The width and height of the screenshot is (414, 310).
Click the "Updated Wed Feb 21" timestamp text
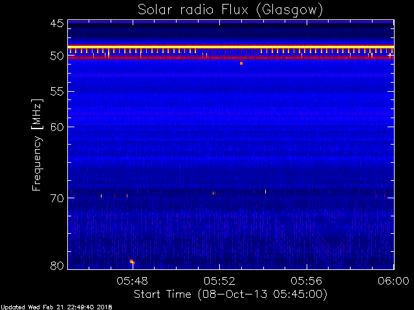[56, 307]
